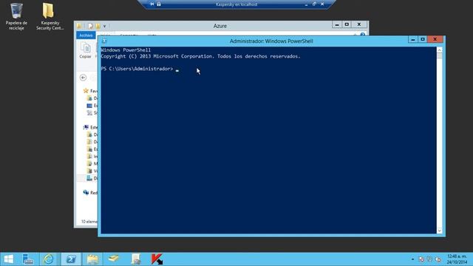Minimize the Kaspersky en localhost remote session

[x=306, y=4]
